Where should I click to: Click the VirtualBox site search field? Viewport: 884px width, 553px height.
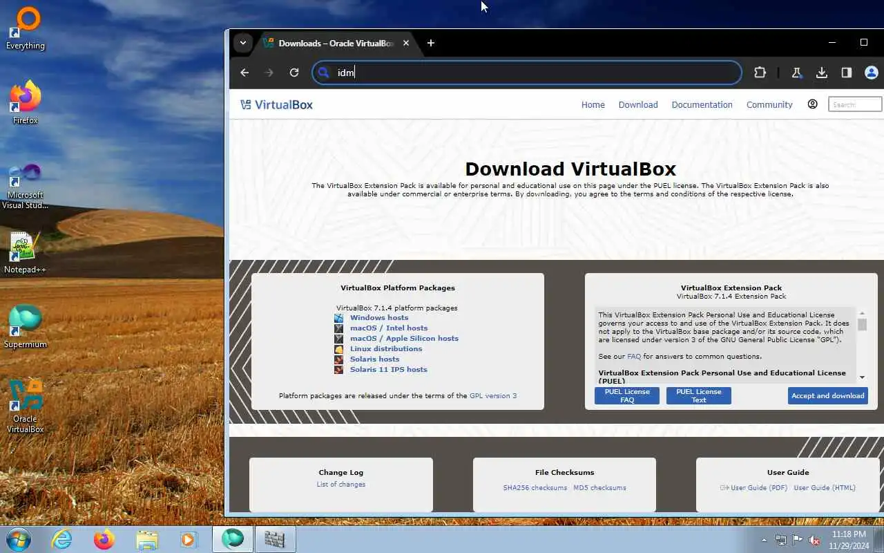click(x=855, y=104)
